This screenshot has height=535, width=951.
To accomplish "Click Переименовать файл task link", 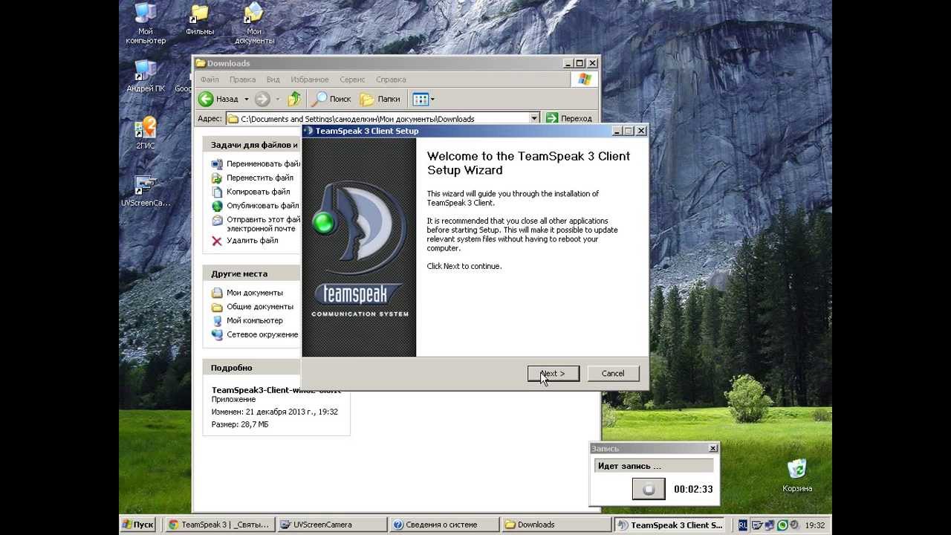I will (x=263, y=163).
